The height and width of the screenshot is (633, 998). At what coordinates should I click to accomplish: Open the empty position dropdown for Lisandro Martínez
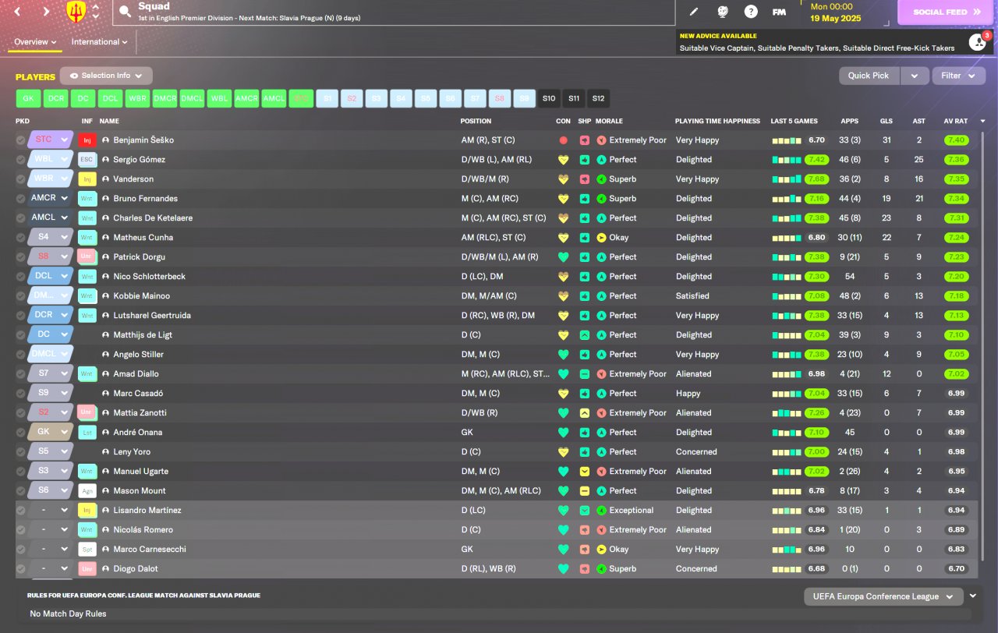click(50, 511)
